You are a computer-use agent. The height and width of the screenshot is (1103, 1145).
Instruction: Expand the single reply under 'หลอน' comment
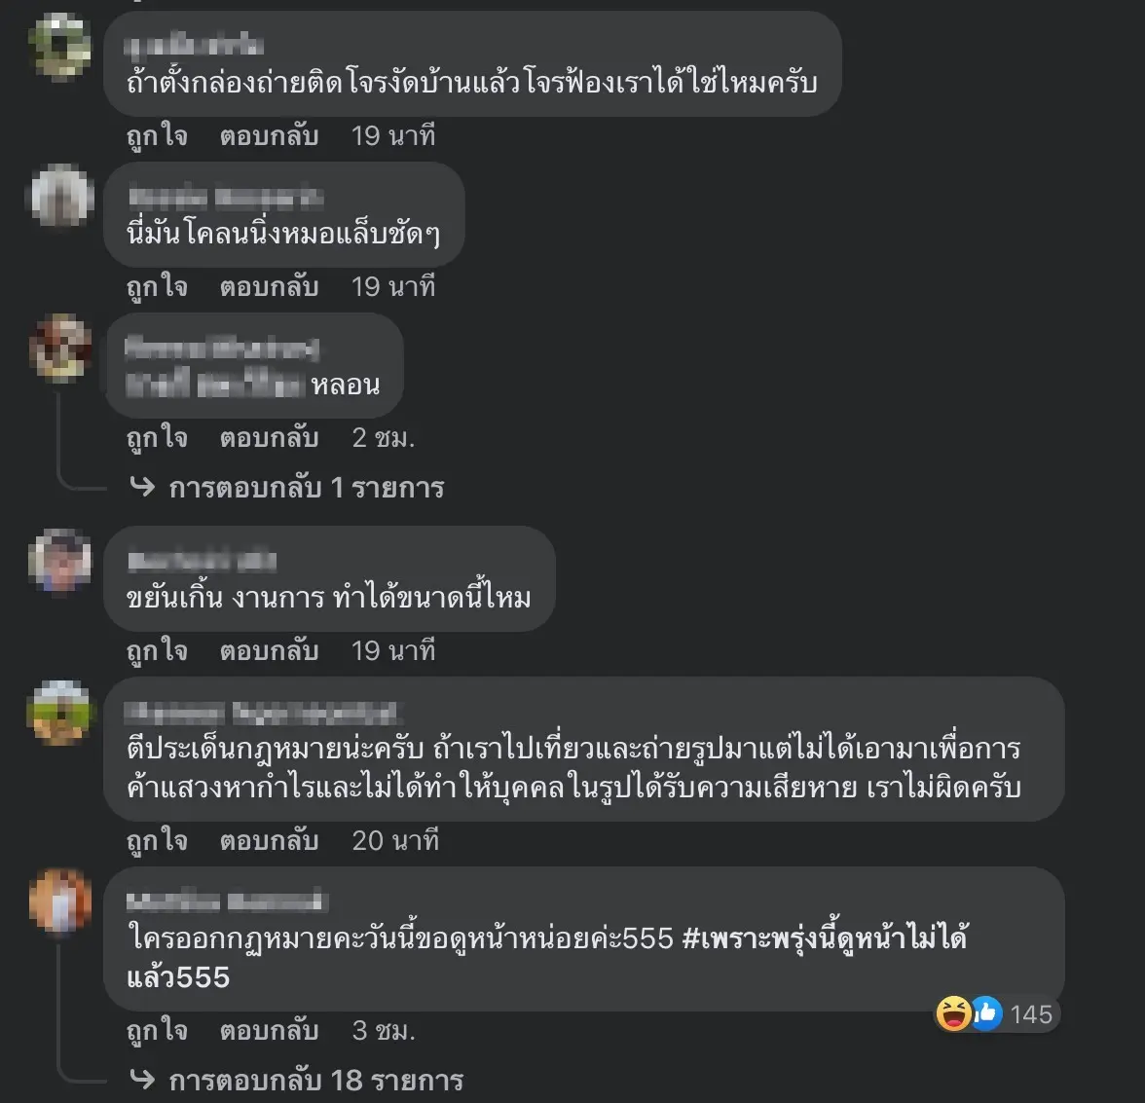[306, 488]
